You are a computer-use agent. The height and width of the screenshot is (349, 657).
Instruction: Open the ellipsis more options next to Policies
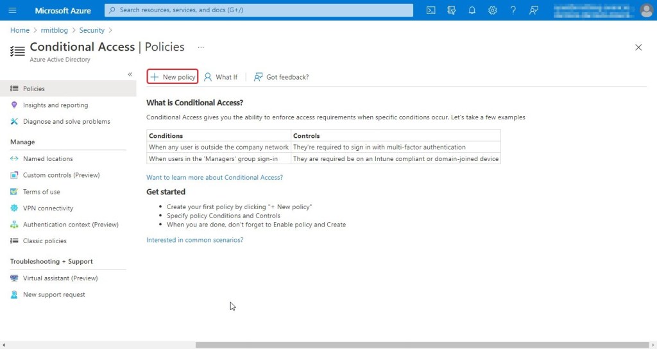click(x=201, y=47)
